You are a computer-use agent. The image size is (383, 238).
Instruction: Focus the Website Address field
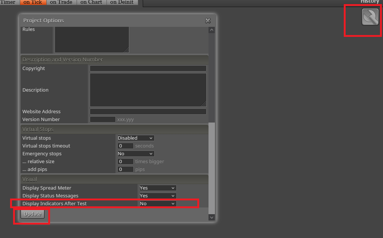click(148, 111)
